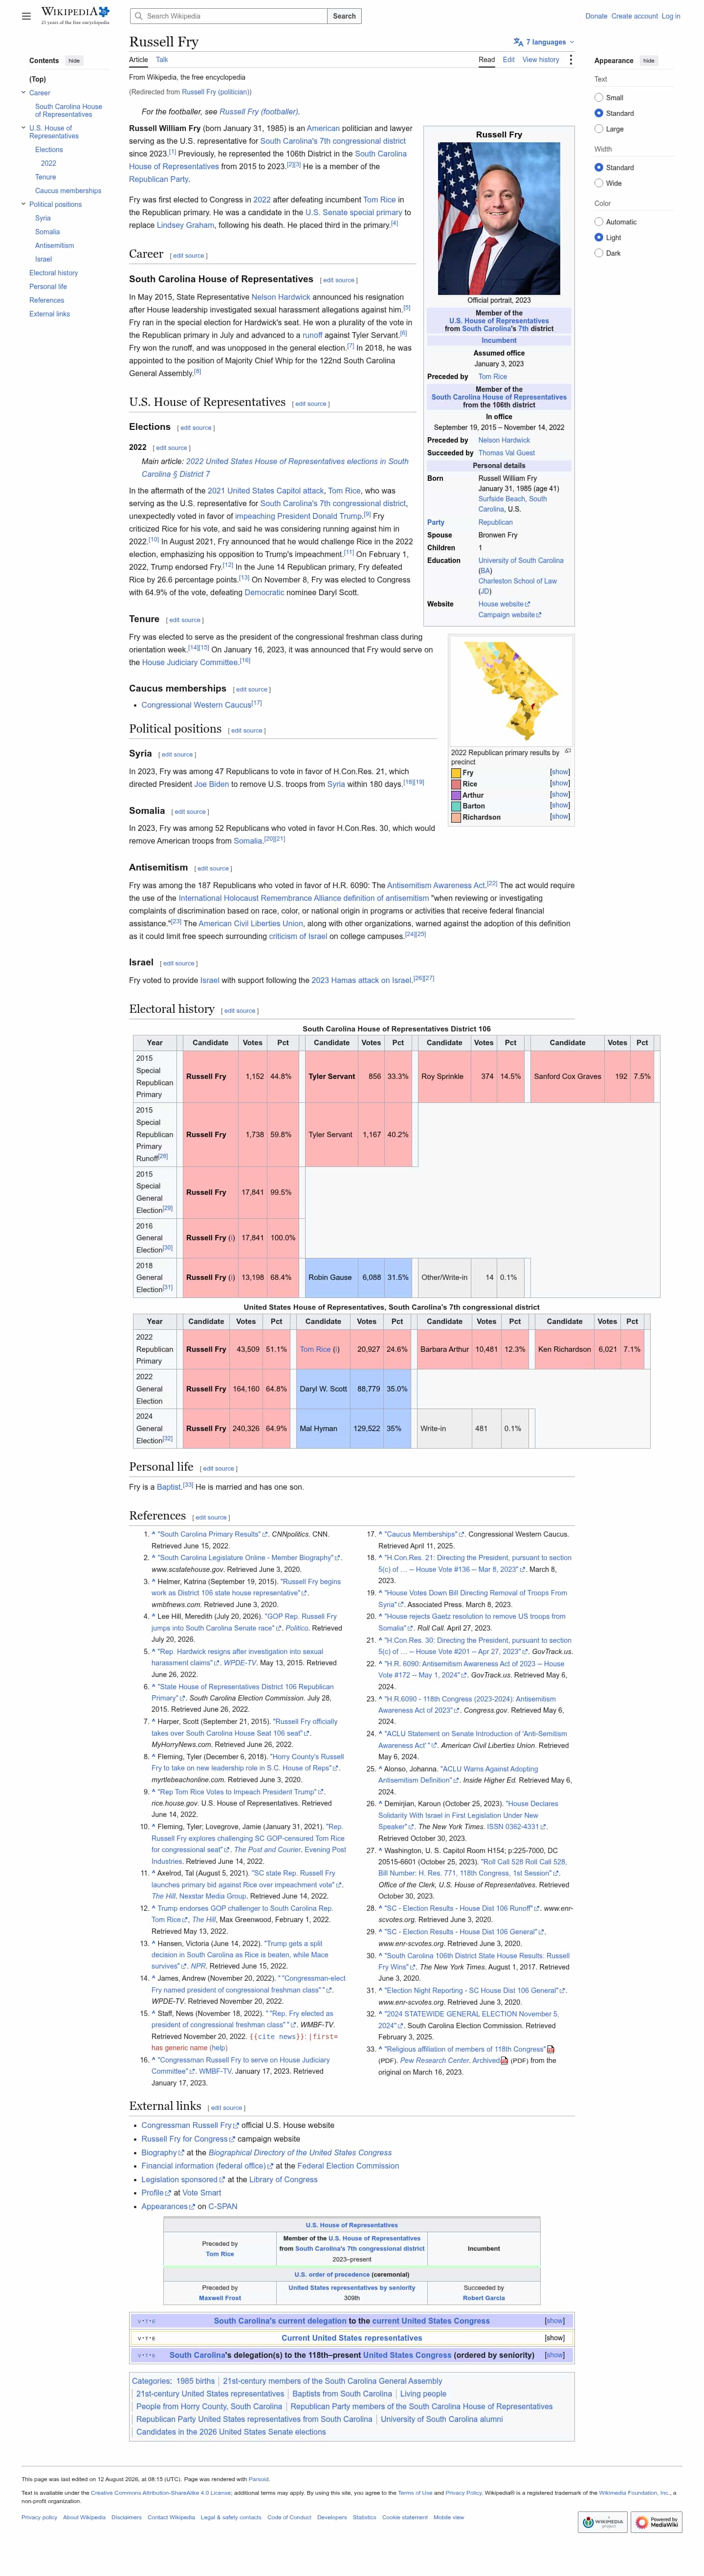The image size is (704, 2576).
Task: Select Large text size
Action: pyautogui.click(x=599, y=129)
